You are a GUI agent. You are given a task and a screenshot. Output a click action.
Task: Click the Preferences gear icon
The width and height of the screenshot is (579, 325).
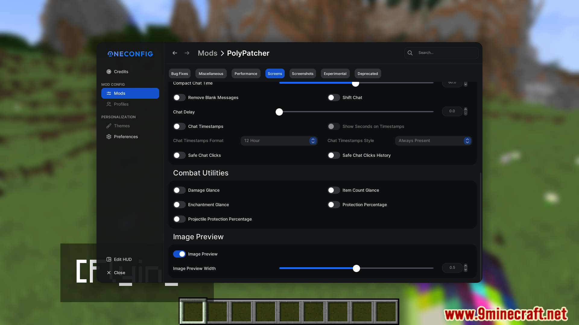pyautogui.click(x=109, y=137)
